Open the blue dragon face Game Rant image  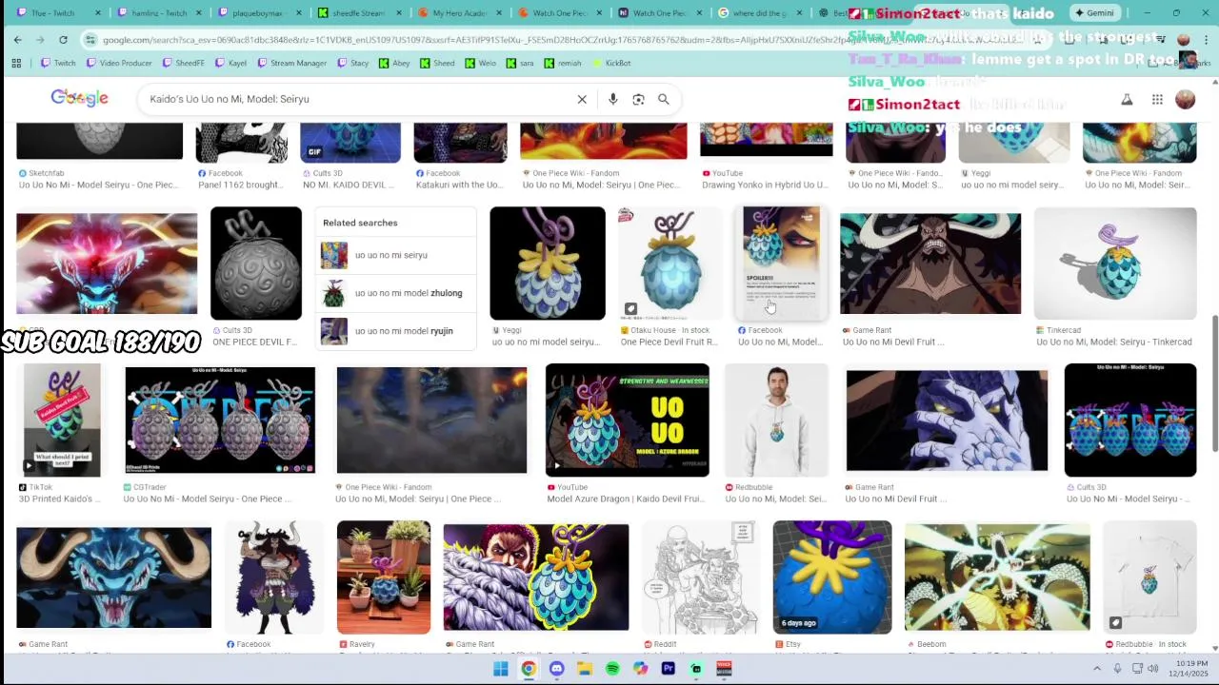[114, 577]
